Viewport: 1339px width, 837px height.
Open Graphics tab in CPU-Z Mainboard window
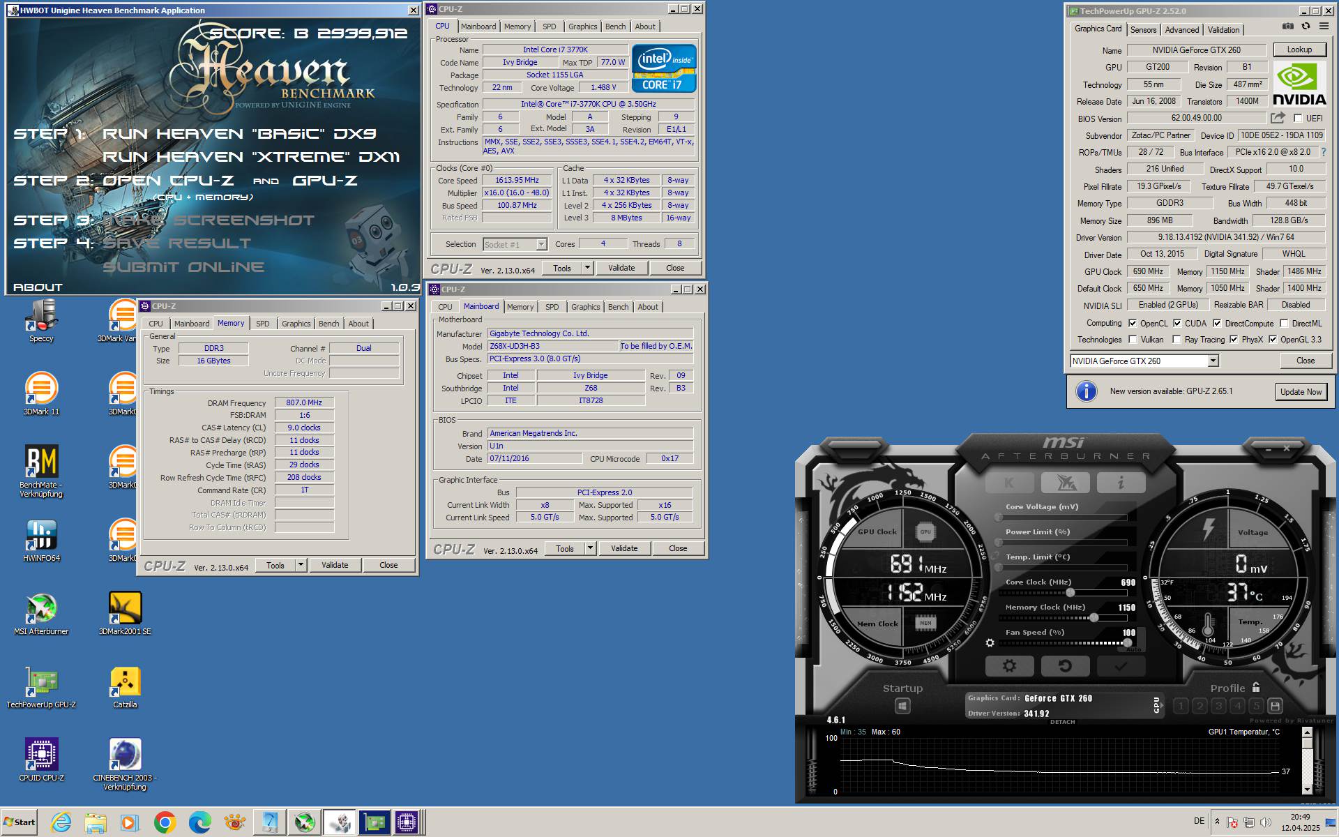click(x=585, y=307)
